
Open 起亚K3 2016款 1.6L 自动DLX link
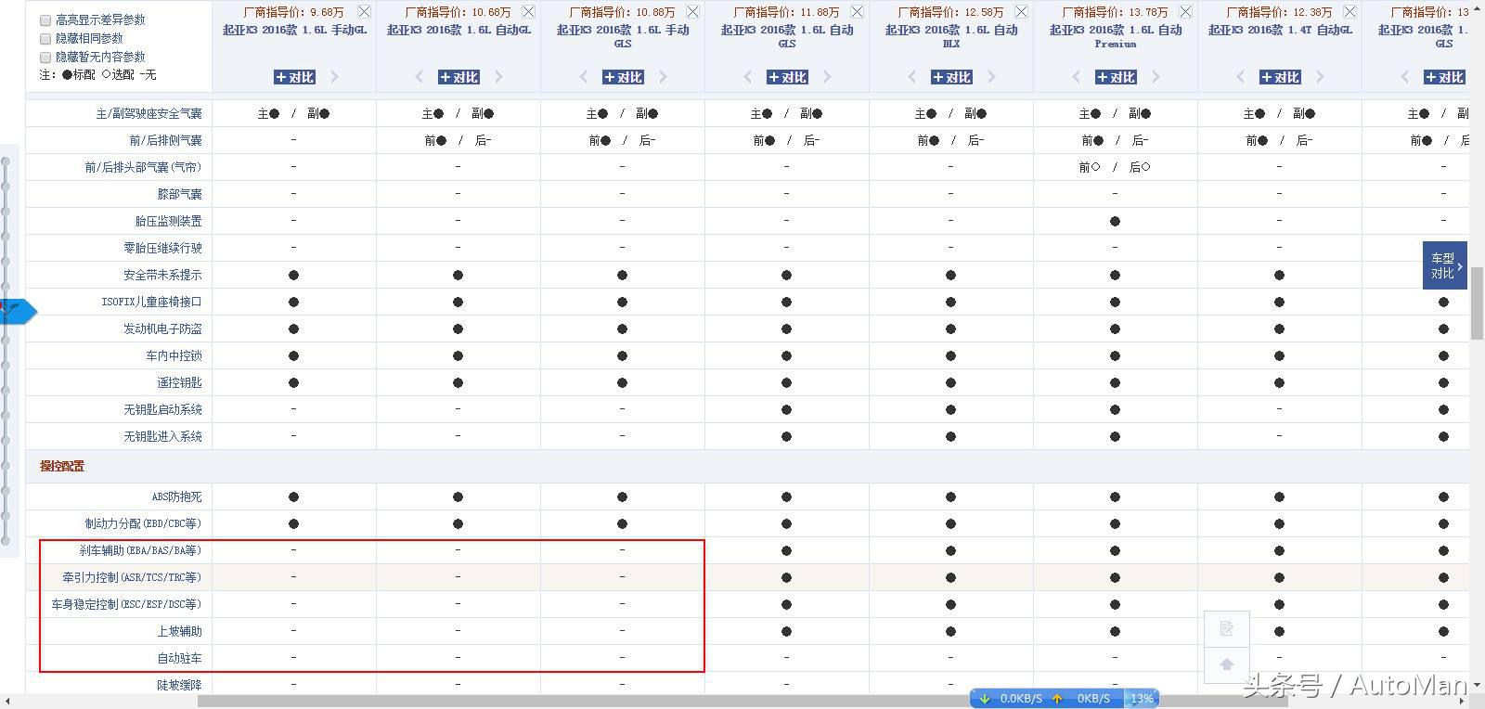[x=951, y=36]
